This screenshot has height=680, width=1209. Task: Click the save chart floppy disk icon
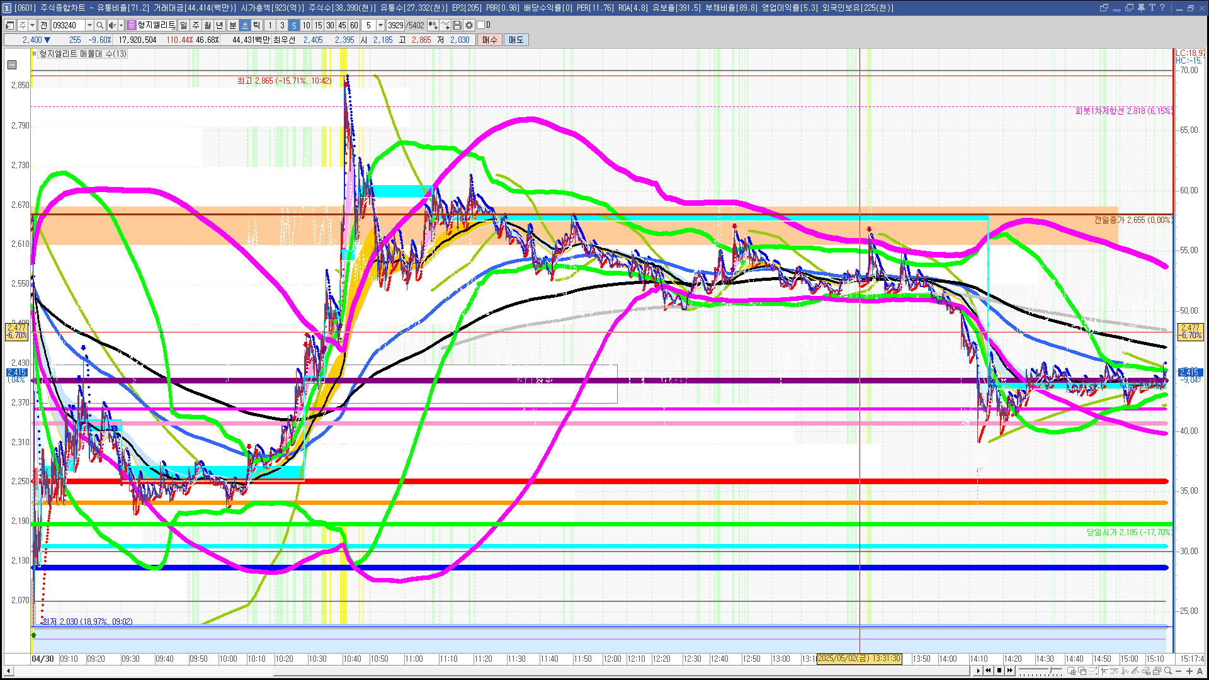(457, 25)
